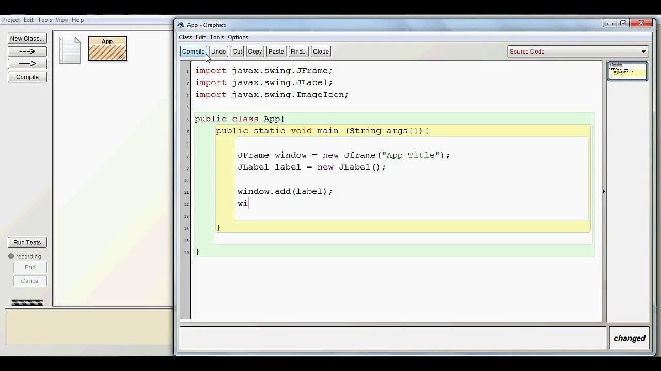Open the Project menu in main window
This screenshot has width=661, height=371.
tap(11, 20)
